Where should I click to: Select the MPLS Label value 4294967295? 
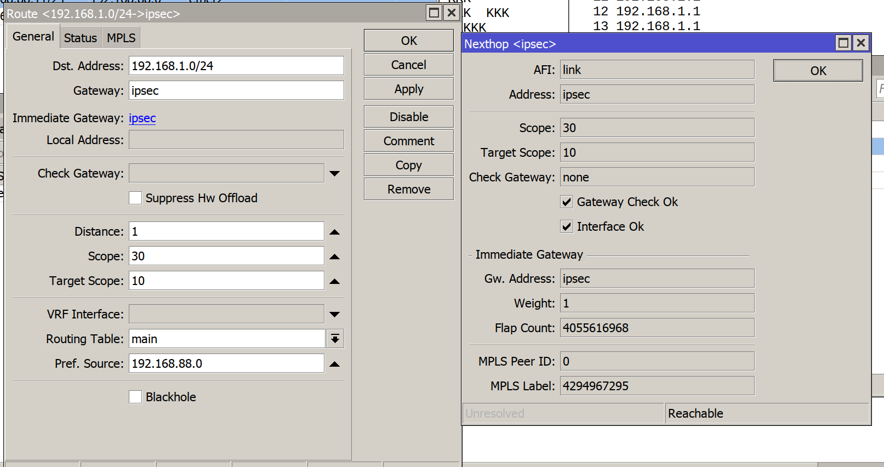point(657,386)
